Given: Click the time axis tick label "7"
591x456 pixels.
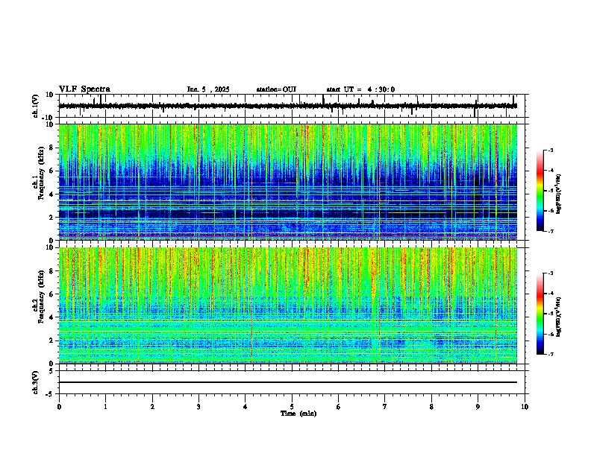Looking at the screenshot, I should 385,407.
